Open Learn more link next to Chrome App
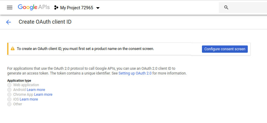 (43, 94)
